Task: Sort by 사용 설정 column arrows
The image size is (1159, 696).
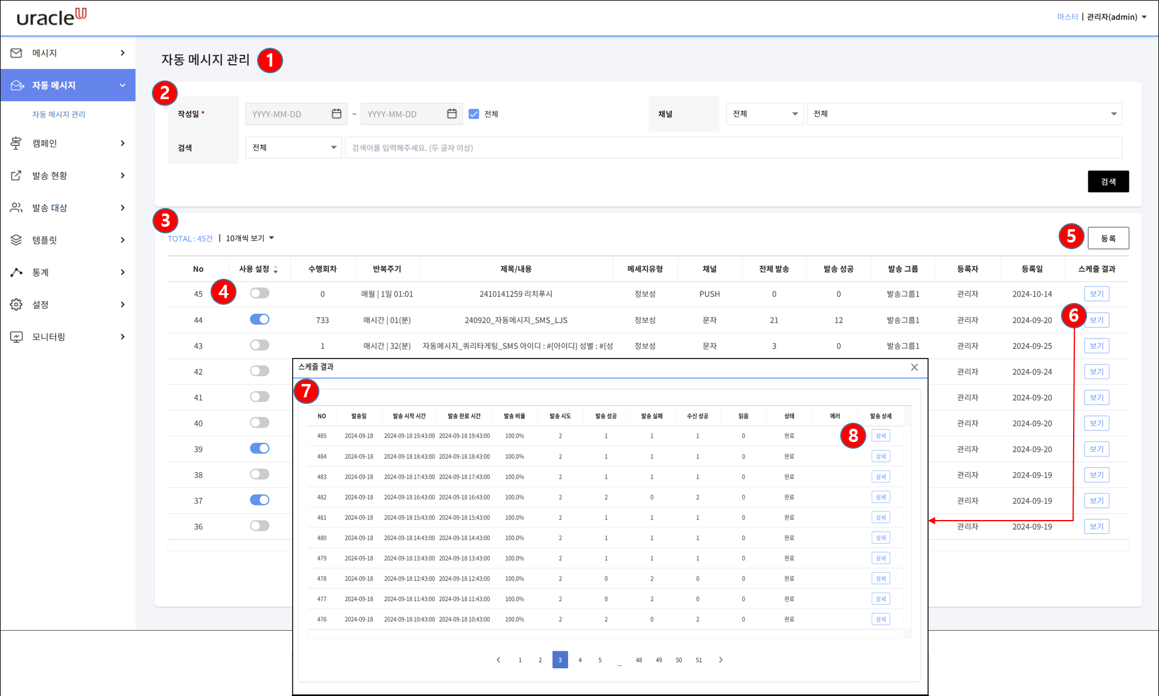Action: tap(276, 270)
